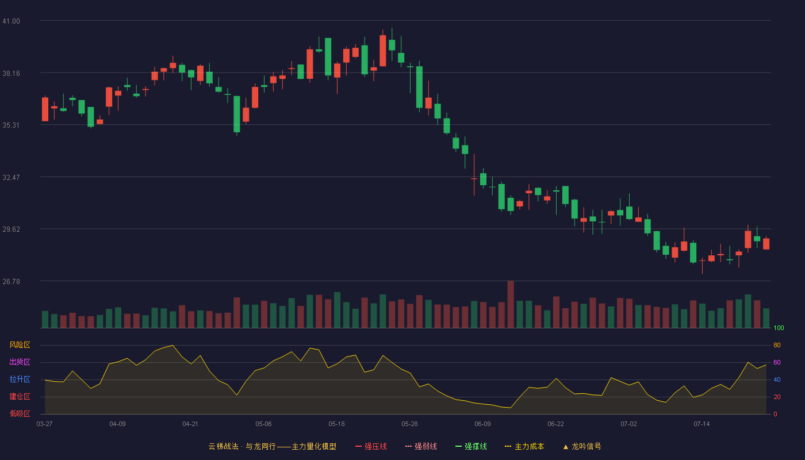Image resolution: width=805 pixels, height=460 pixels.
Task: Click the blue 40 indicator scale value
Action: point(777,379)
